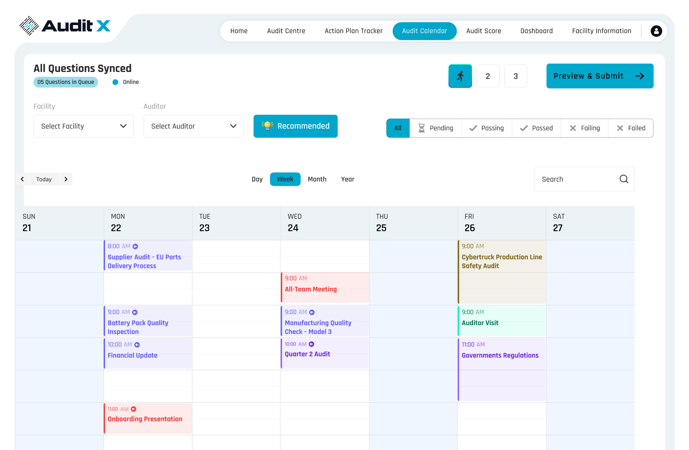Click video icon on Supplier Audit event
689x450 pixels.
point(136,247)
